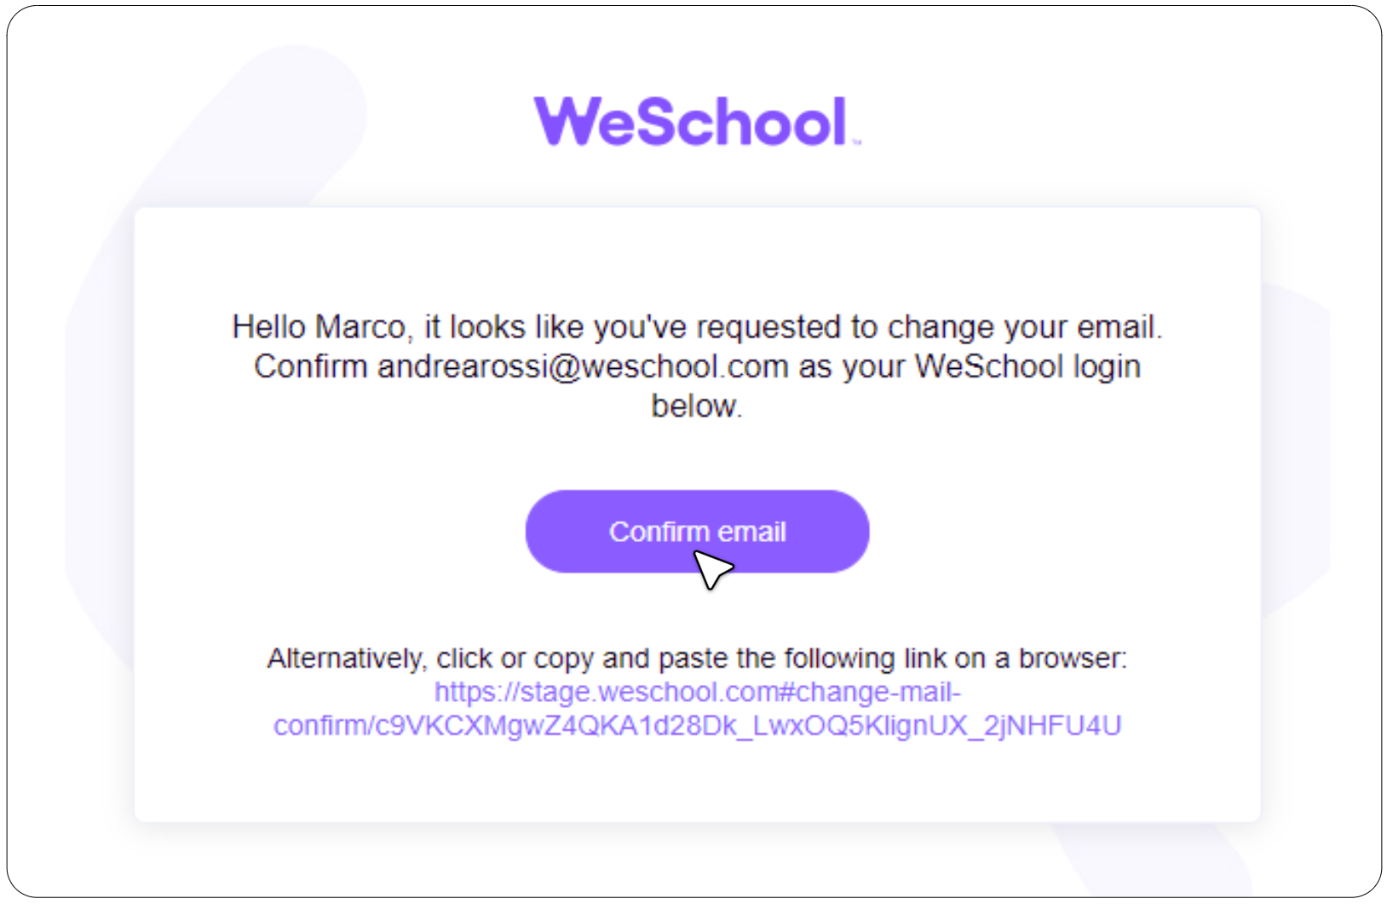Click the word 'browser:' in instructions

pos(1073,659)
